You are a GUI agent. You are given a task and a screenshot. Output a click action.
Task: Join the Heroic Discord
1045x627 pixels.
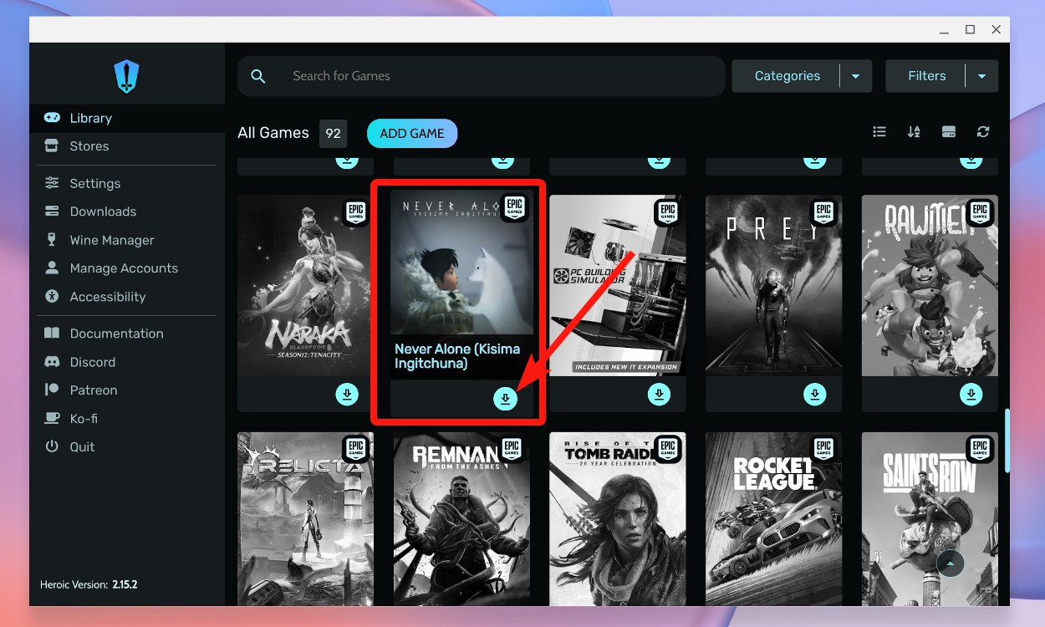click(93, 361)
